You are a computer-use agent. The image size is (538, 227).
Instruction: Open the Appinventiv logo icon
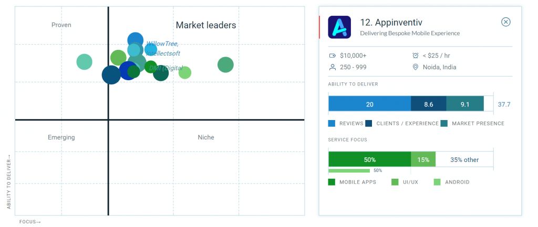tap(339, 27)
